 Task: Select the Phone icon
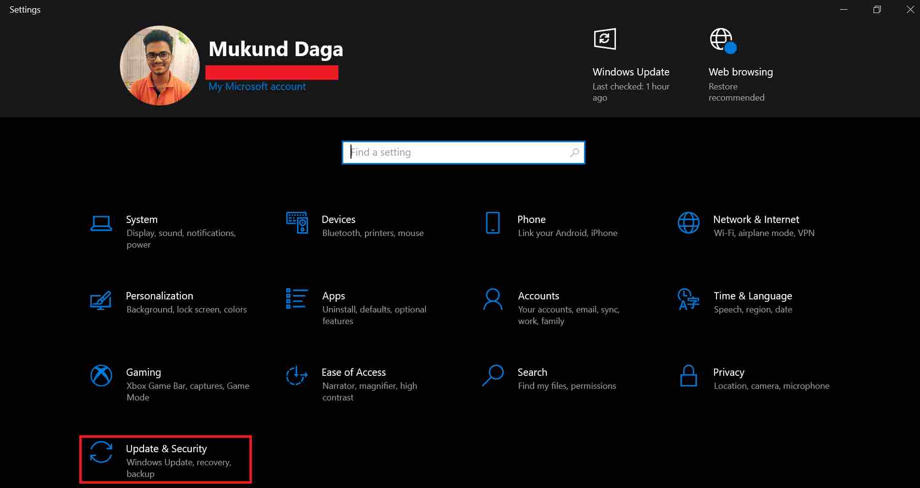(x=493, y=222)
